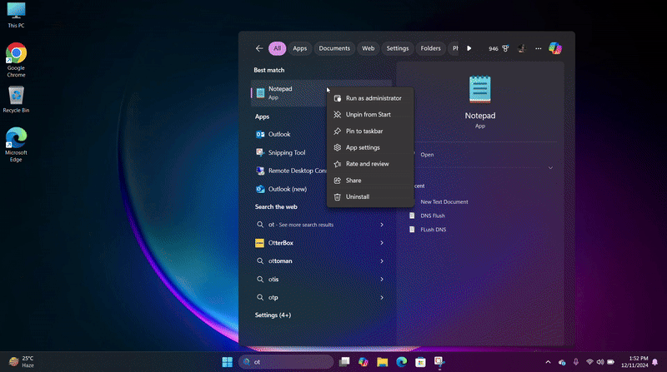
Task: Focus the taskbar search box
Action: 286,362
